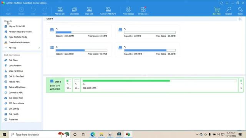Select second small 16MB block in disk map
This screenshot has width=246, height=138.
76,85
